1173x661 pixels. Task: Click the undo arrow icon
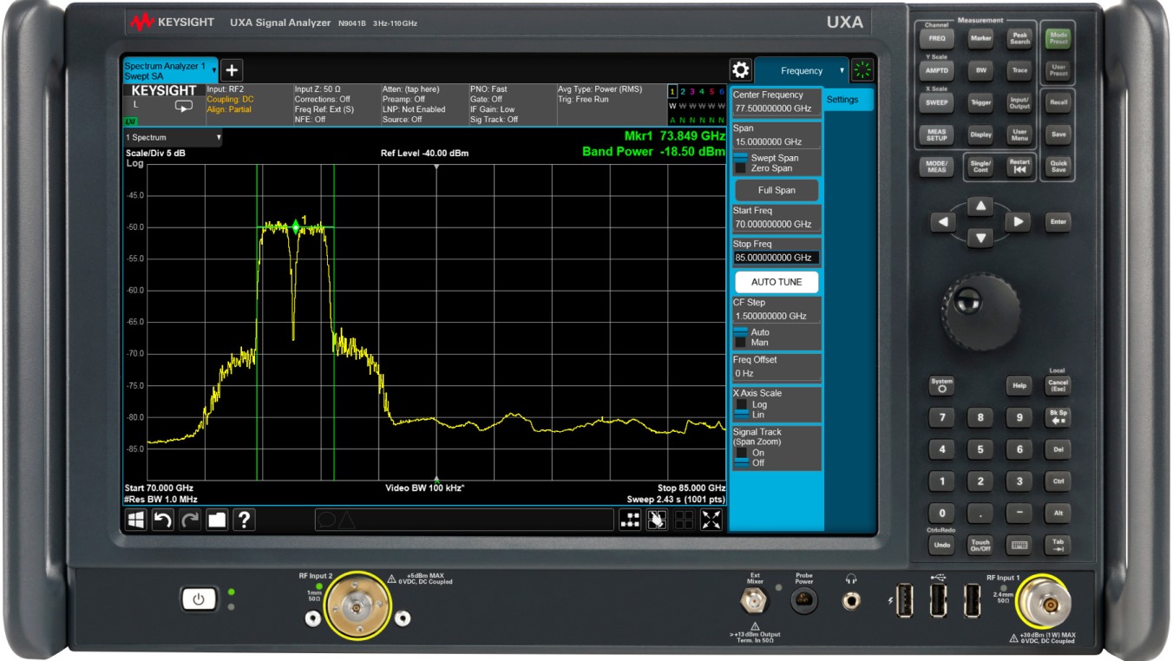(x=163, y=520)
